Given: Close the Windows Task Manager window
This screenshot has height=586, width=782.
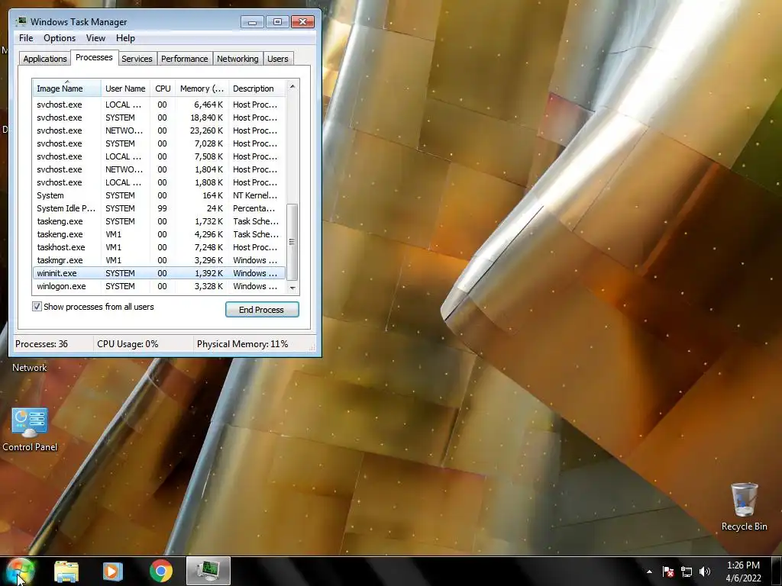Looking at the screenshot, I should click(x=302, y=21).
